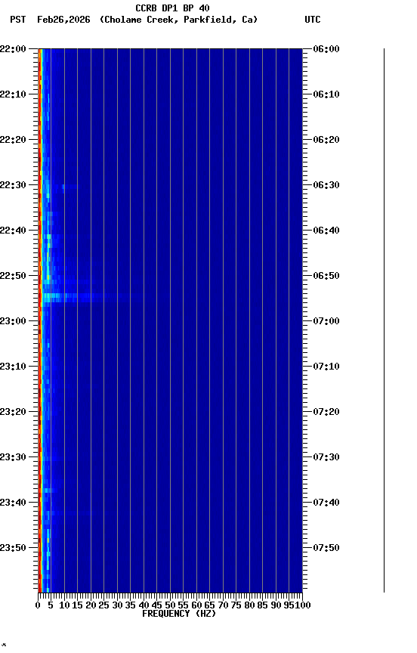This screenshot has height=653, width=417.
Task: Click the 23:50 PST time label
Action: point(13,549)
